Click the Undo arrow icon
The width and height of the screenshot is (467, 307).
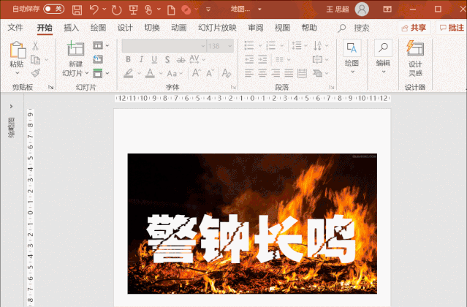tap(94, 10)
